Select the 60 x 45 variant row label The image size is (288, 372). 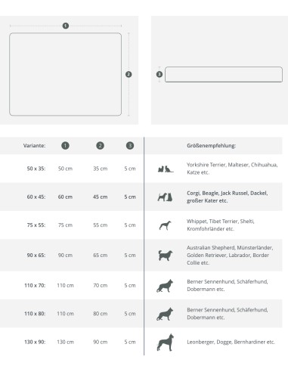[x=36, y=197]
